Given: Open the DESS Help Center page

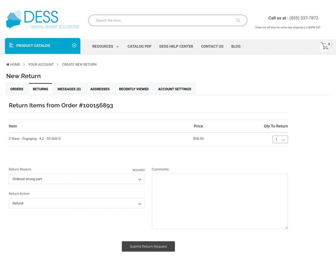Looking at the screenshot, I should 176,46.
